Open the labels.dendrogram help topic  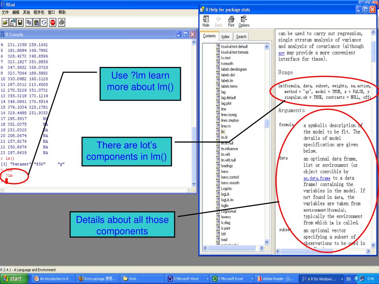point(234,69)
